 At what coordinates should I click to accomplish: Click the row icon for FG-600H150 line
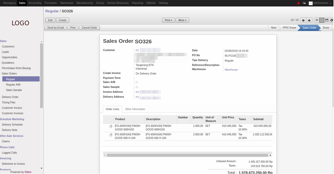coord(111,126)
